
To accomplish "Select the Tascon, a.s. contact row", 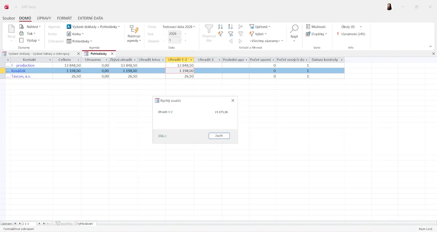I will pyautogui.click(x=21, y=76).
